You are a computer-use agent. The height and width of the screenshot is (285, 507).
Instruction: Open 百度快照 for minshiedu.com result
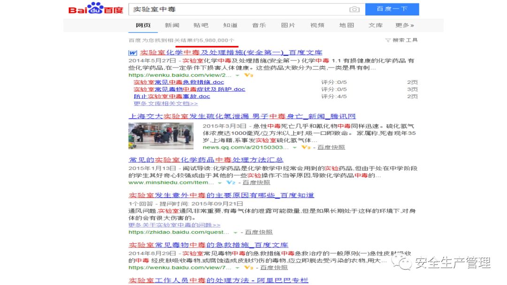[x=256, y=182]
